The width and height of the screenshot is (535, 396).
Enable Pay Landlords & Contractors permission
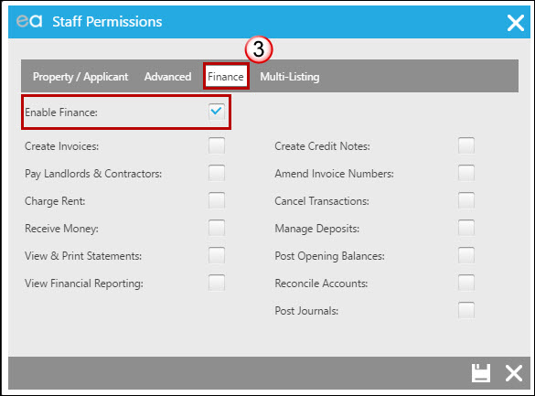pyautogui.click(x=217, y=173)
